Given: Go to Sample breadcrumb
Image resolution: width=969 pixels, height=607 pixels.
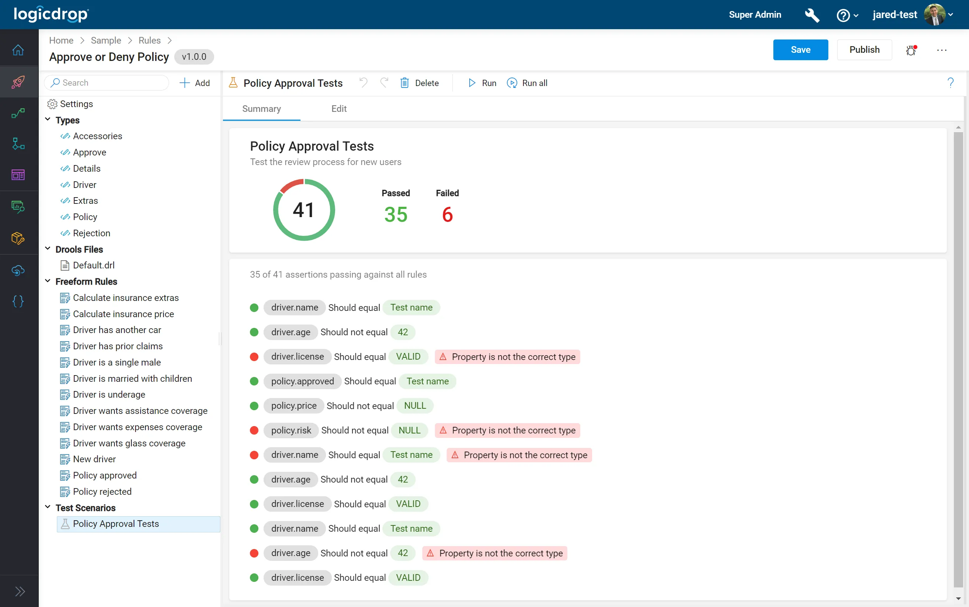Looking at the screenshot, I should [x=106, y=41].
